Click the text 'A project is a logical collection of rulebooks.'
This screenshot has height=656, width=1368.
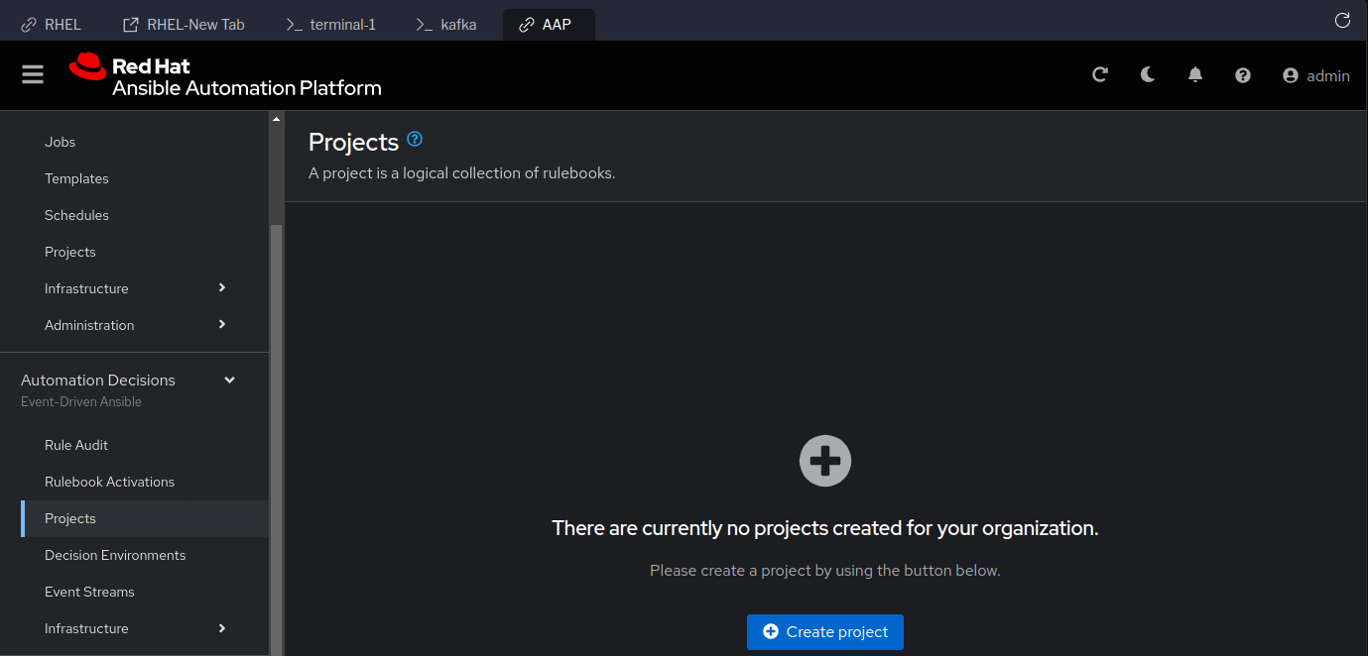[x=462, y=172]
